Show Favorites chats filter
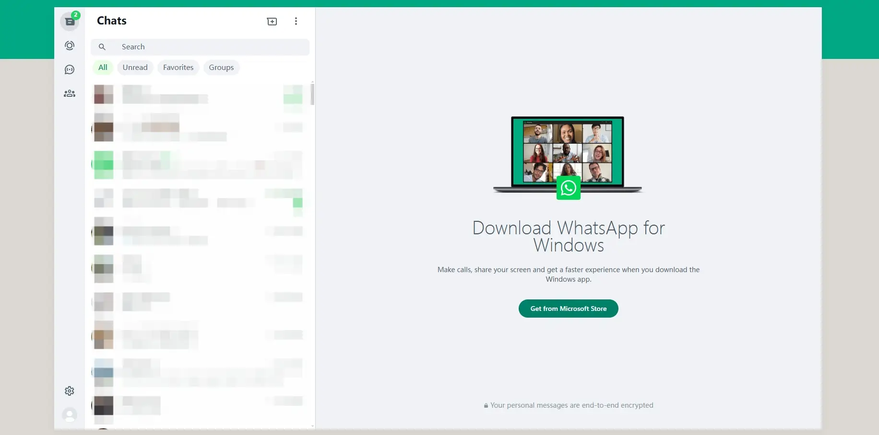The image size is (879, 435). click(178, 68)
